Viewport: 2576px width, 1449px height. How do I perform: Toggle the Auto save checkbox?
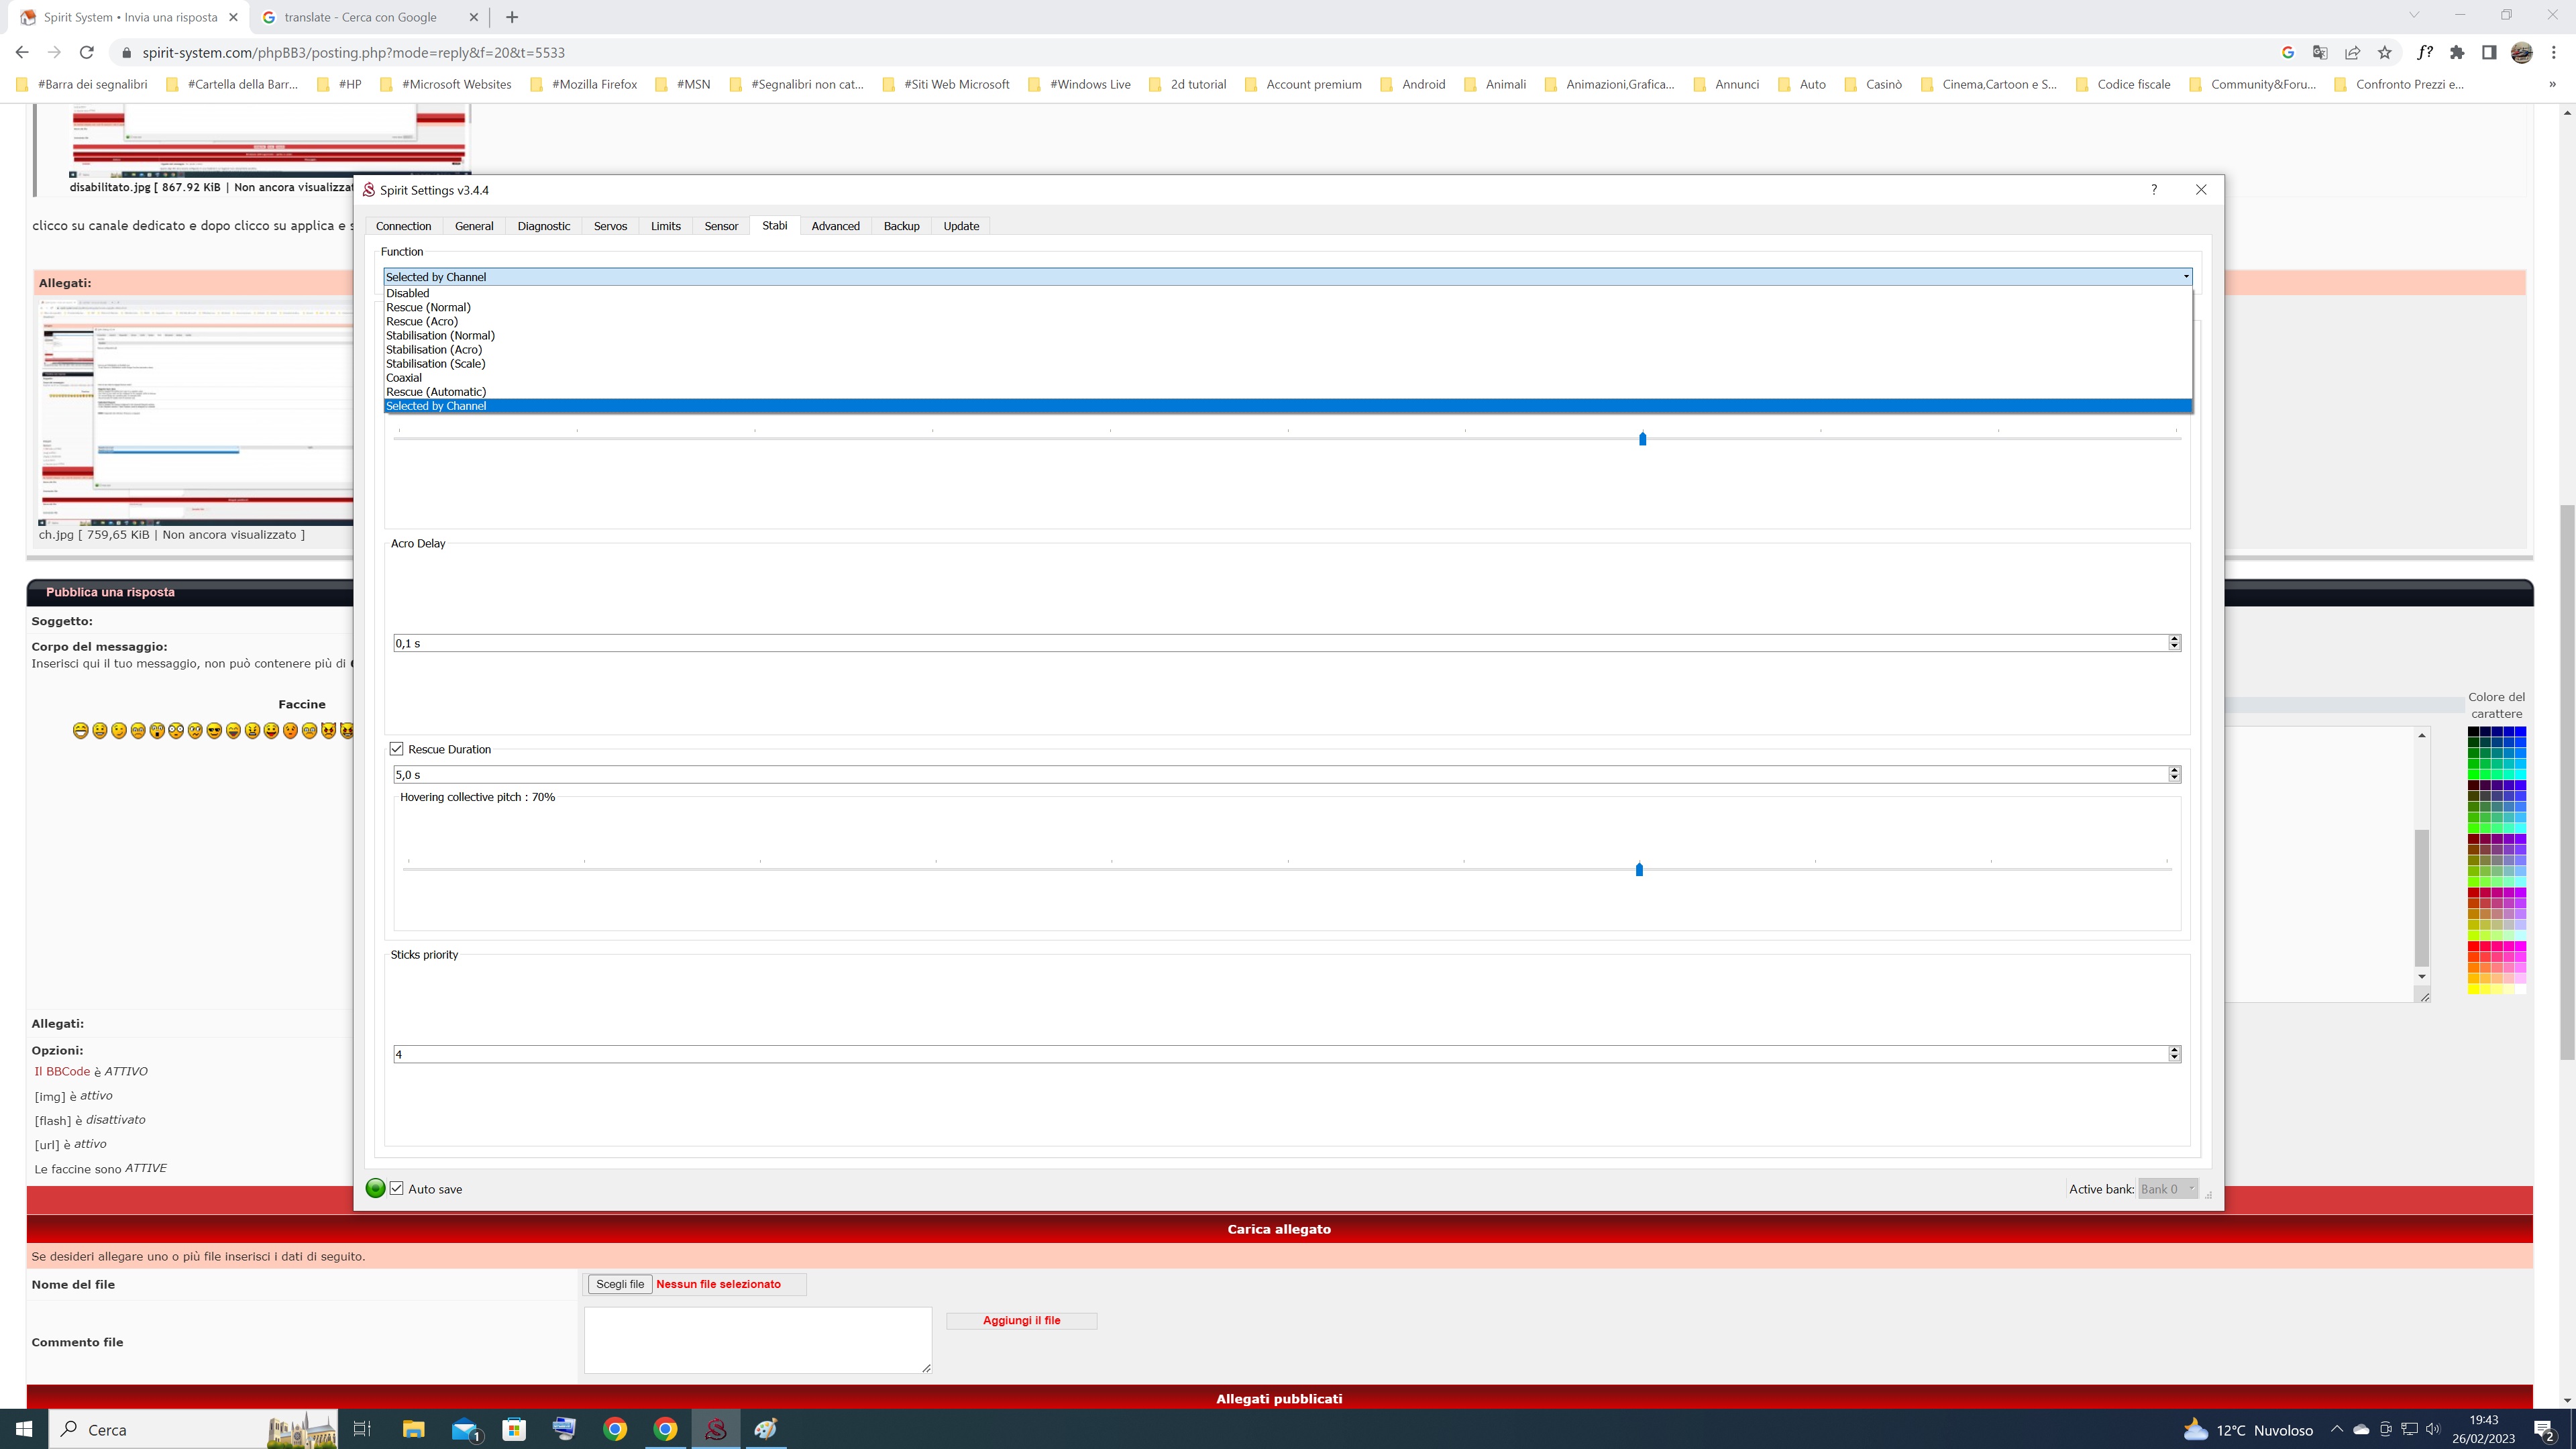coord(397,1188)
